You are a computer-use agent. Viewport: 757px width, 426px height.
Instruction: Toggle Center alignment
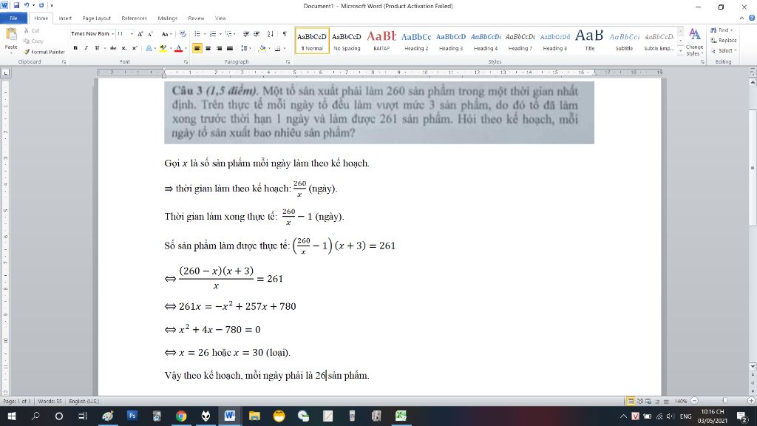(x=208, y=48)
